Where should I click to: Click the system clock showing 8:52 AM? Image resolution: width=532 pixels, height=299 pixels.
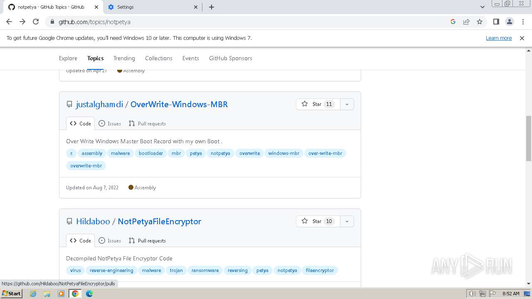pos(511,294)
